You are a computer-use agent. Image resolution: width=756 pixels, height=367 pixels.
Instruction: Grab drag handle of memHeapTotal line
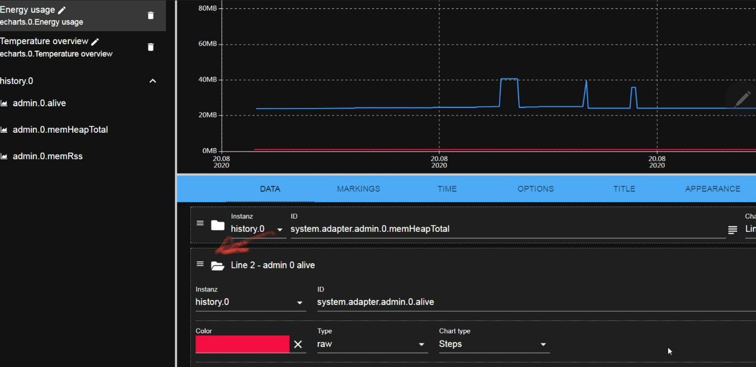pyautogui.click(x=200, y=224)
